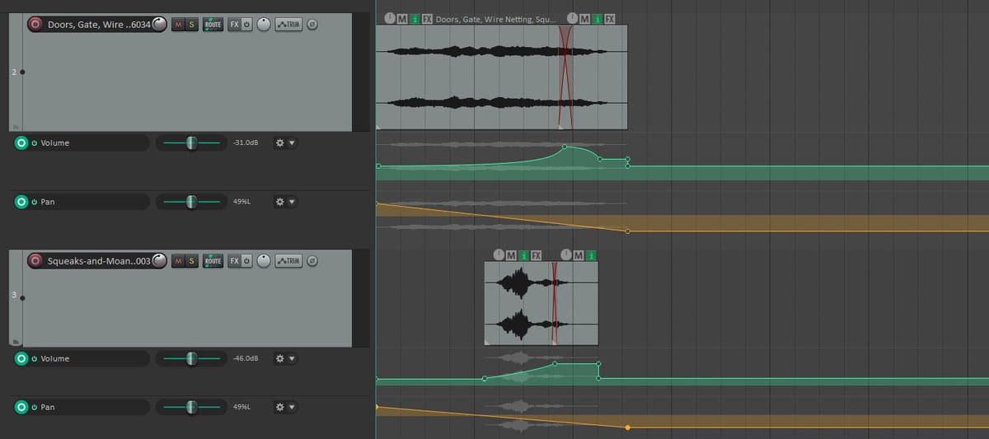
Task: Click the volume knob on second Doors item
Action: coord(574,19)
